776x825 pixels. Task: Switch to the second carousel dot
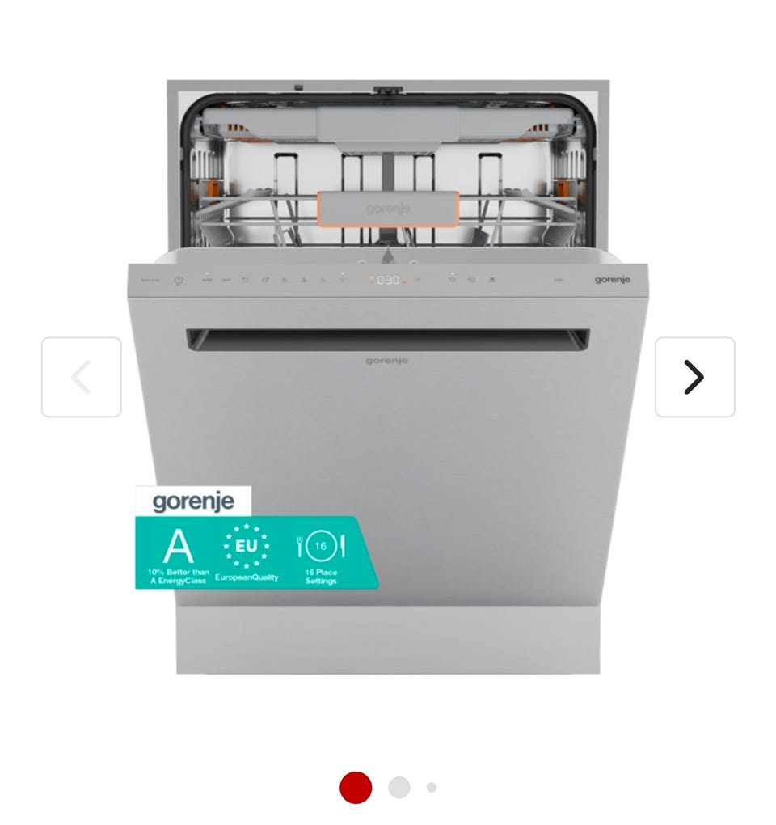[399, 787]
